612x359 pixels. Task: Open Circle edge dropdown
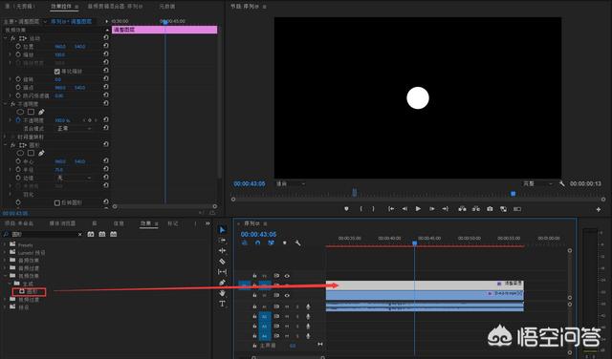click(75, 178)
